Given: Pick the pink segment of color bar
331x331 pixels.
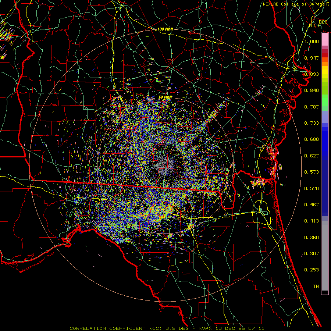Looking at the screenshot, I should click(325, 39).
